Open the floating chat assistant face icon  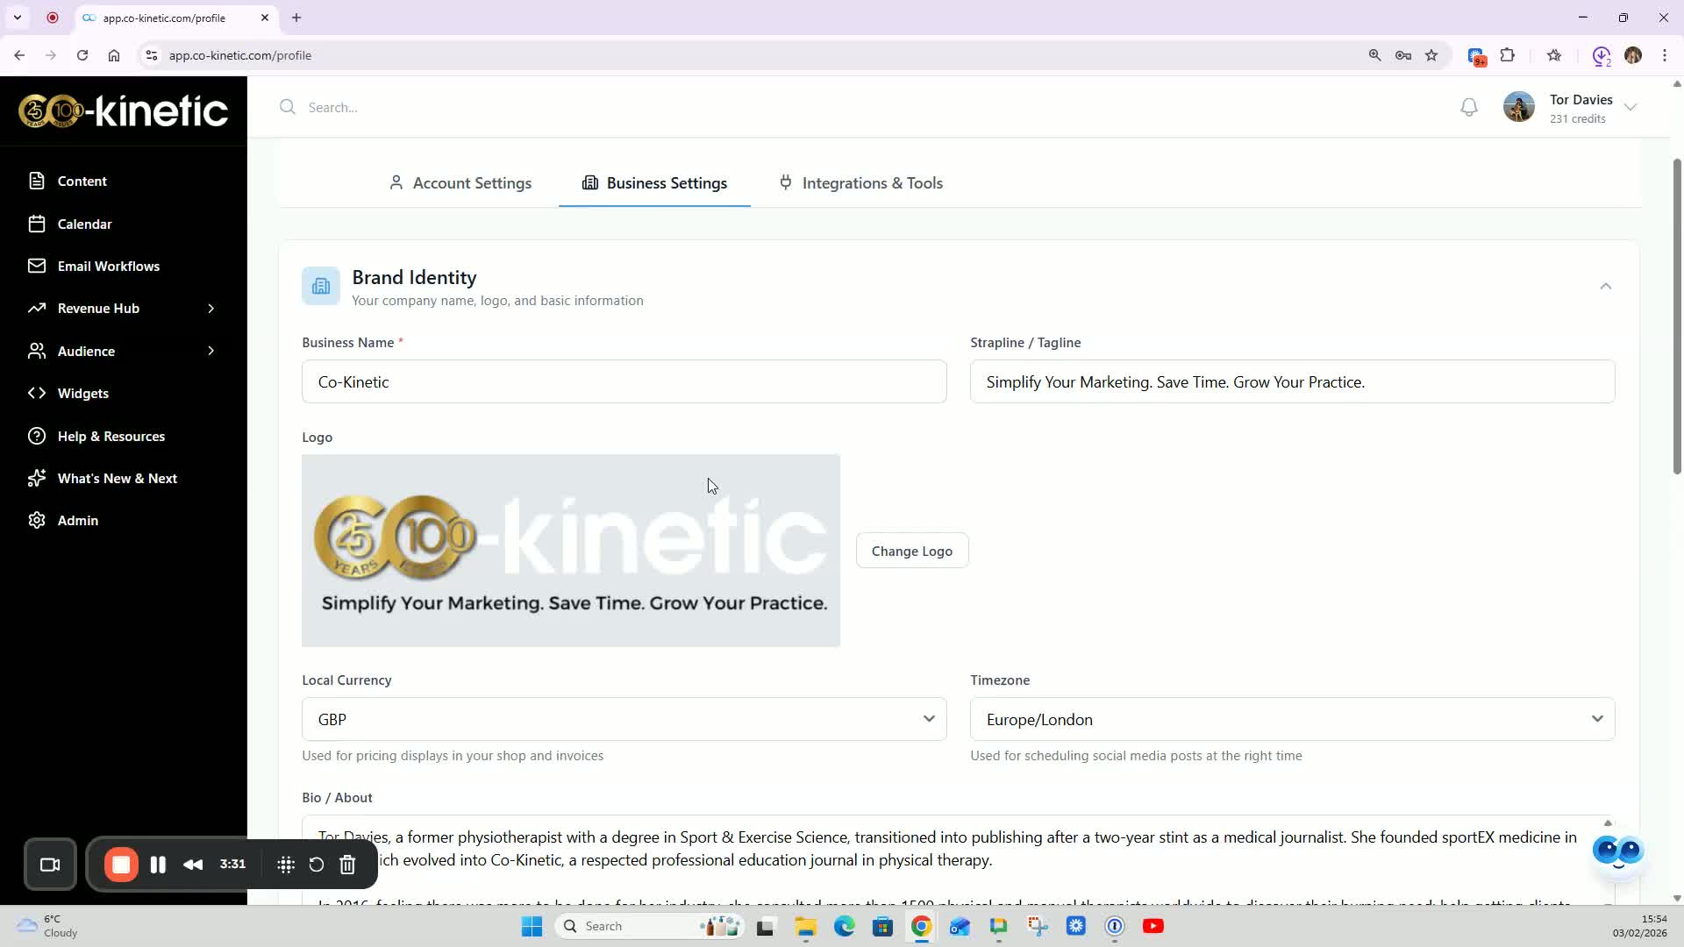coord(1618,851)
